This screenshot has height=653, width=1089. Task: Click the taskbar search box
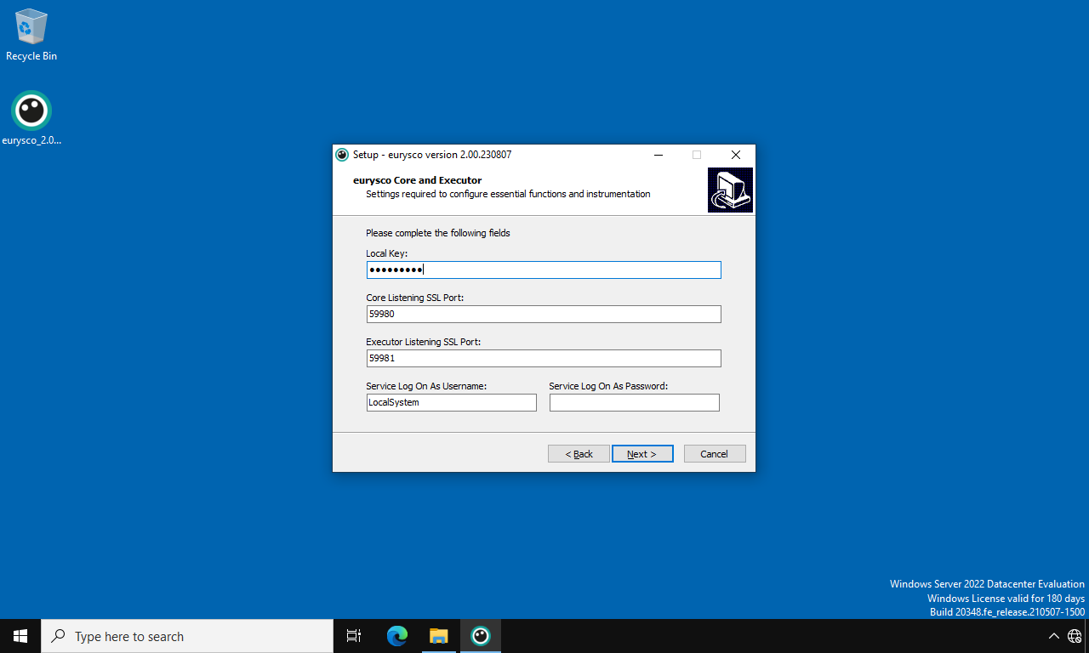187,636
